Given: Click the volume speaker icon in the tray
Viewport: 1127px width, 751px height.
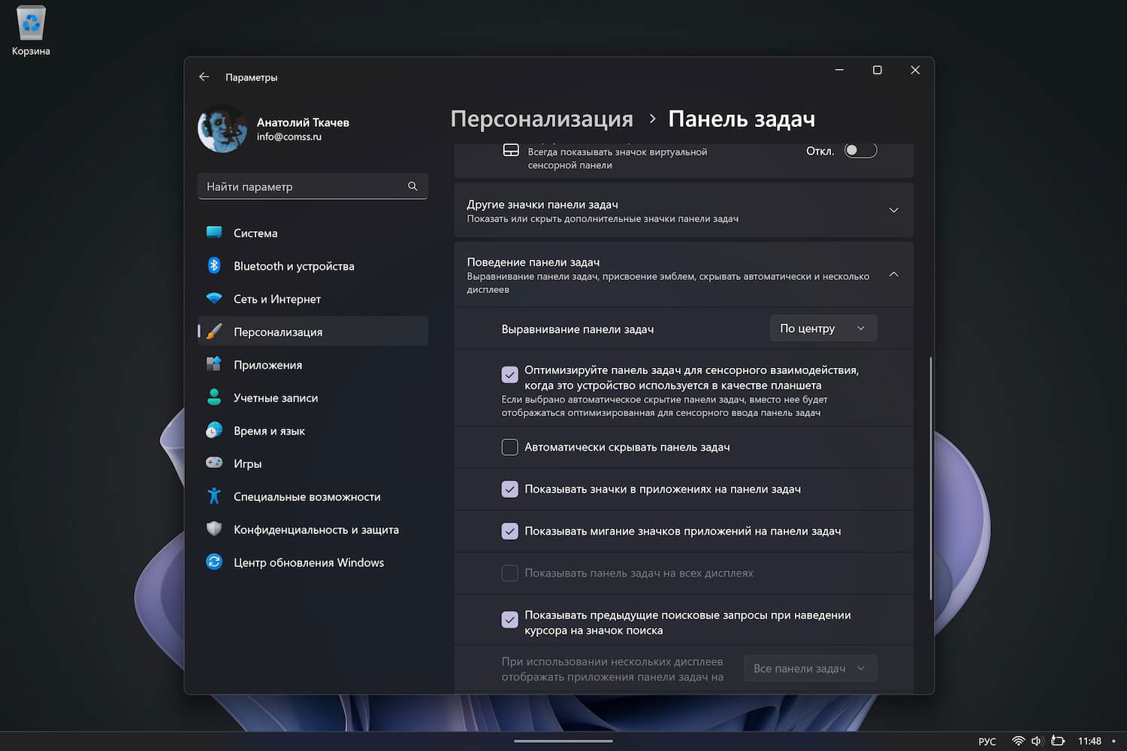Looking at the screenshot, I should [1037, 741].
